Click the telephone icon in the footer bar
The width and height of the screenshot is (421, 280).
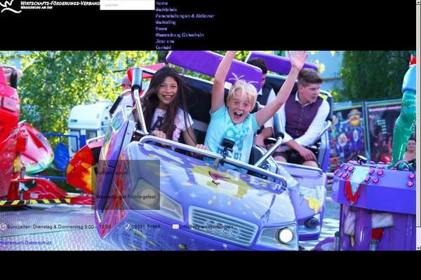click(127, 227)
